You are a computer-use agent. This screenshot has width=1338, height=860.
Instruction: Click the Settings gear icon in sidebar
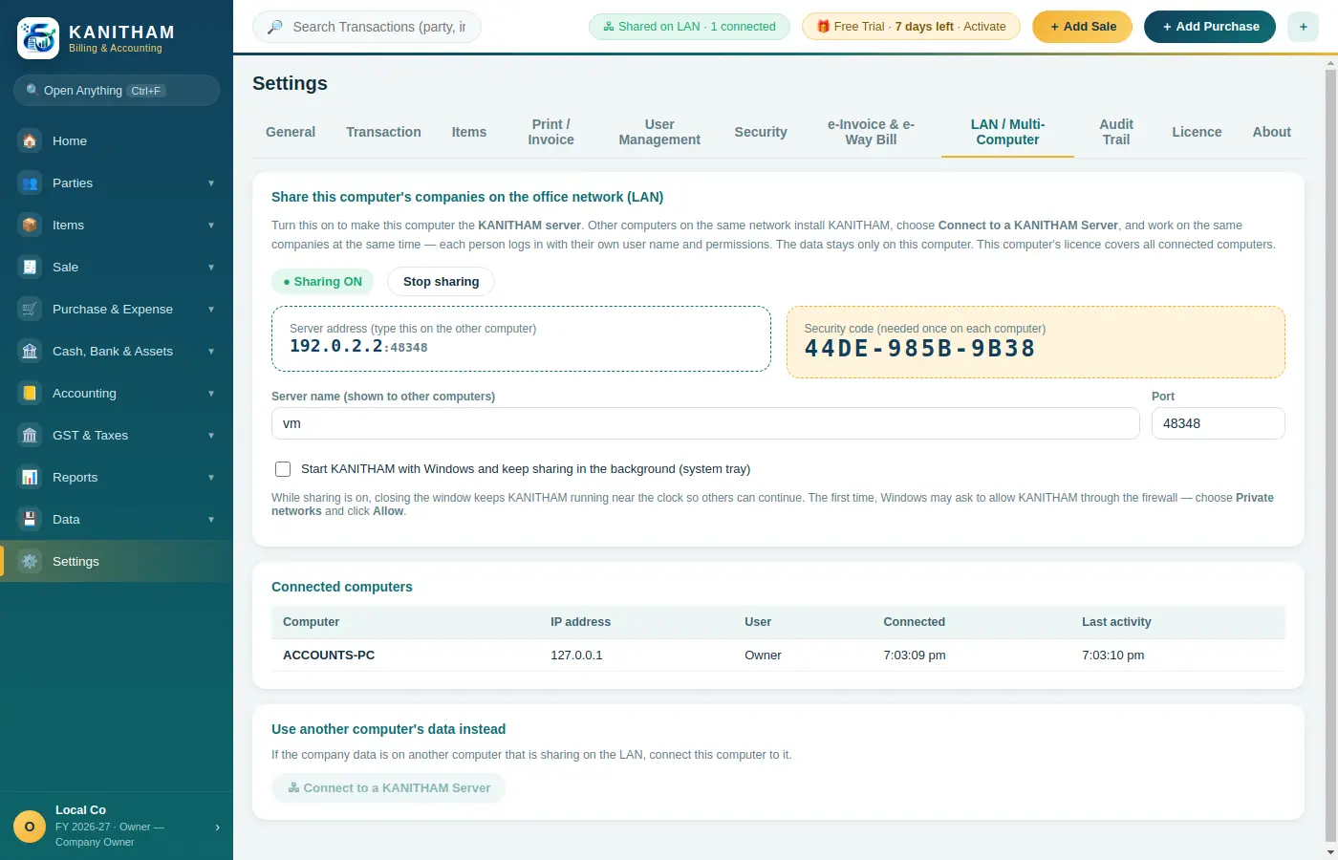(x=30, y=561)
